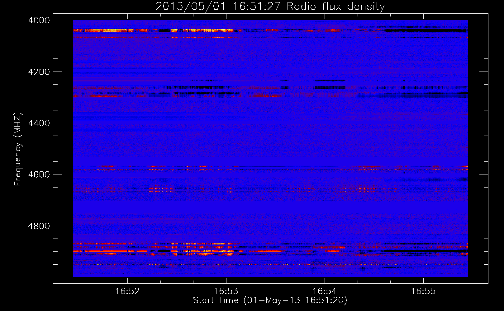Select the 4400 frequency tick label
The width and height of the screenshot is (504, 311).
pos(39,123)
